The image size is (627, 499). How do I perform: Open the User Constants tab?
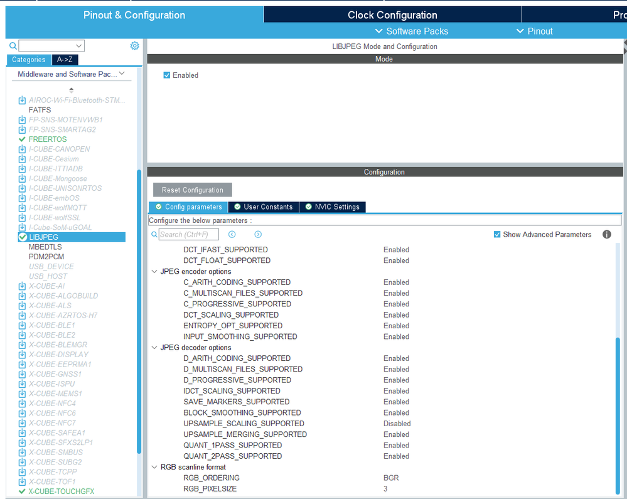coord(264,207)
